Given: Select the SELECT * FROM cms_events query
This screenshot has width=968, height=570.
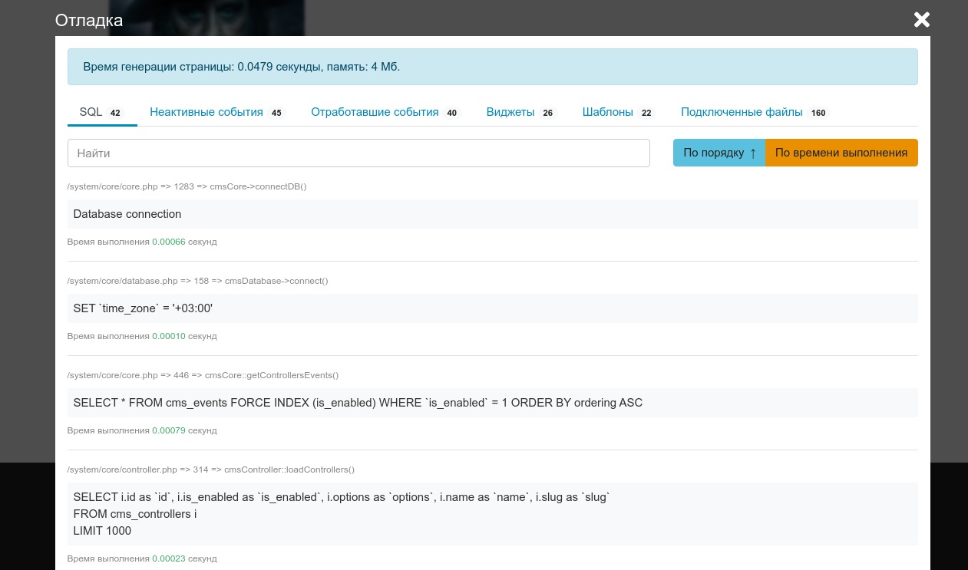Looking at the screenshot, I should pos(492,403).
